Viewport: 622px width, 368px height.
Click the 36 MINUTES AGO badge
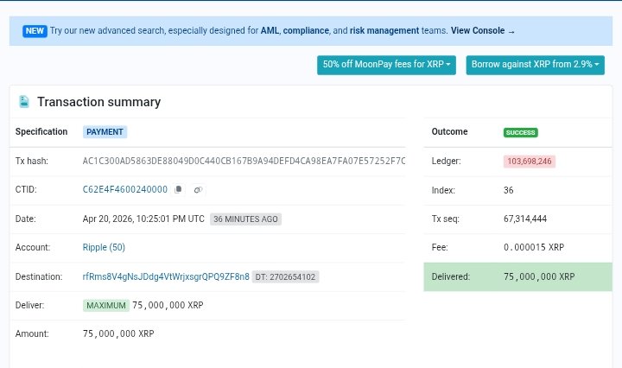click(245, 219)
